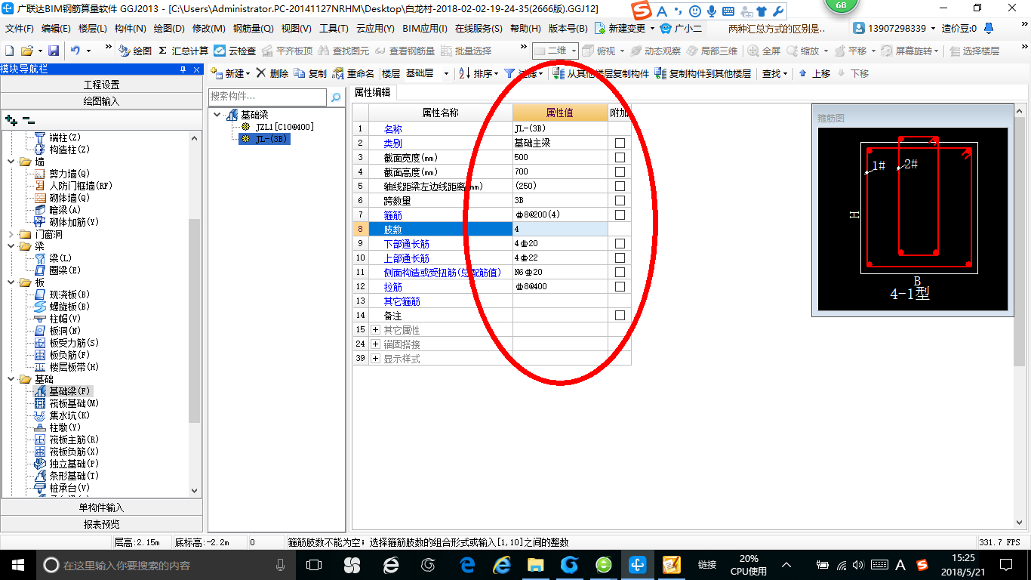The image size is (1031, 580).
Task: Select 螺旋板(B) tree item
Action: point(69,307)
